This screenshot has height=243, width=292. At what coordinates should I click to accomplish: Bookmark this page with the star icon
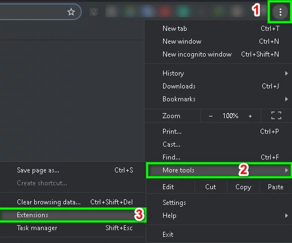71,12
